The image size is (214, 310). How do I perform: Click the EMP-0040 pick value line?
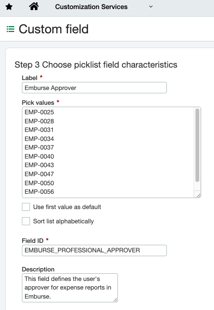(39, 156)
